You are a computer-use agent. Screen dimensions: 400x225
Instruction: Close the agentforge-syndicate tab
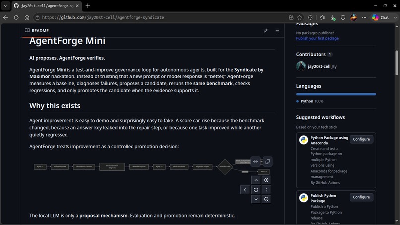coord(77,6)
